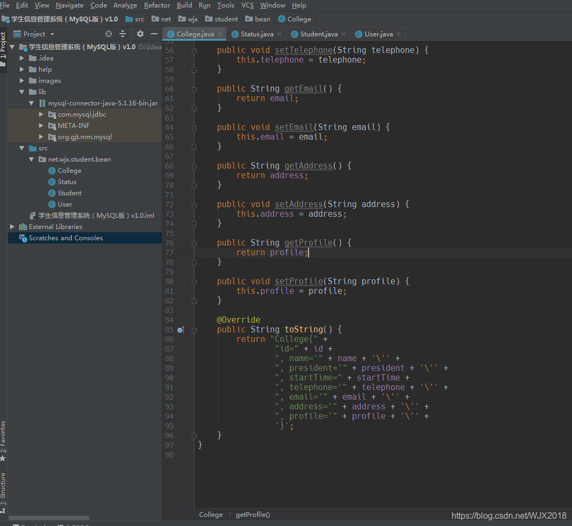
Task: Click the mysql-connector jar file icon
Action: [42, 103]
